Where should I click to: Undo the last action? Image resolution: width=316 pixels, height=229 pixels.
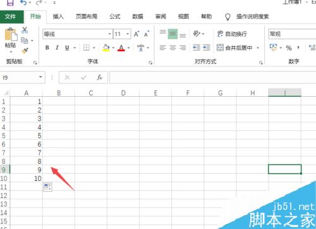click(23, 3)
